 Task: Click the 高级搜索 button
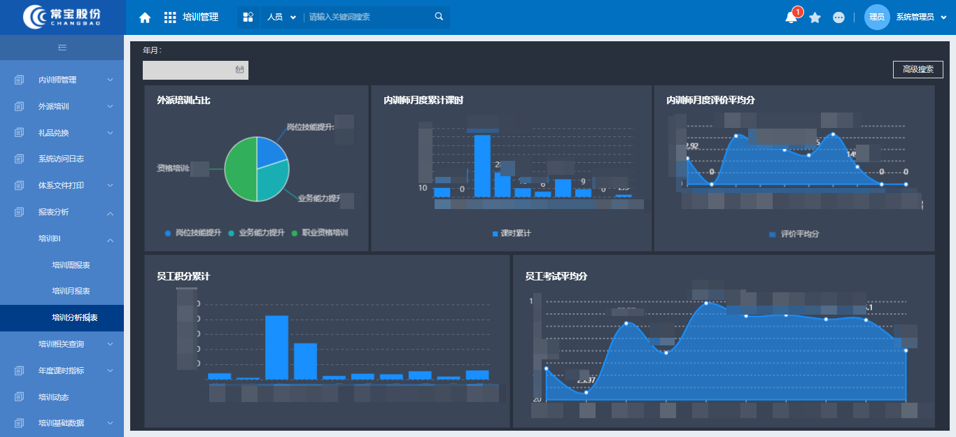click(918, 69)
